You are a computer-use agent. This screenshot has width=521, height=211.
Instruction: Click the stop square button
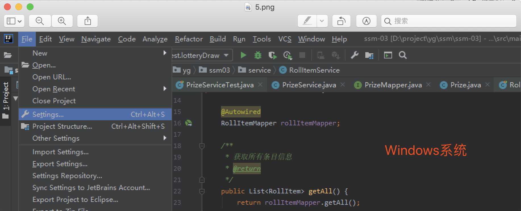[302, 55]
